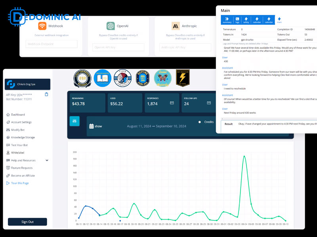Screen dimensions: 317x237
Task: Click the filter sliders icon button
Action: (x=74, y=121)
